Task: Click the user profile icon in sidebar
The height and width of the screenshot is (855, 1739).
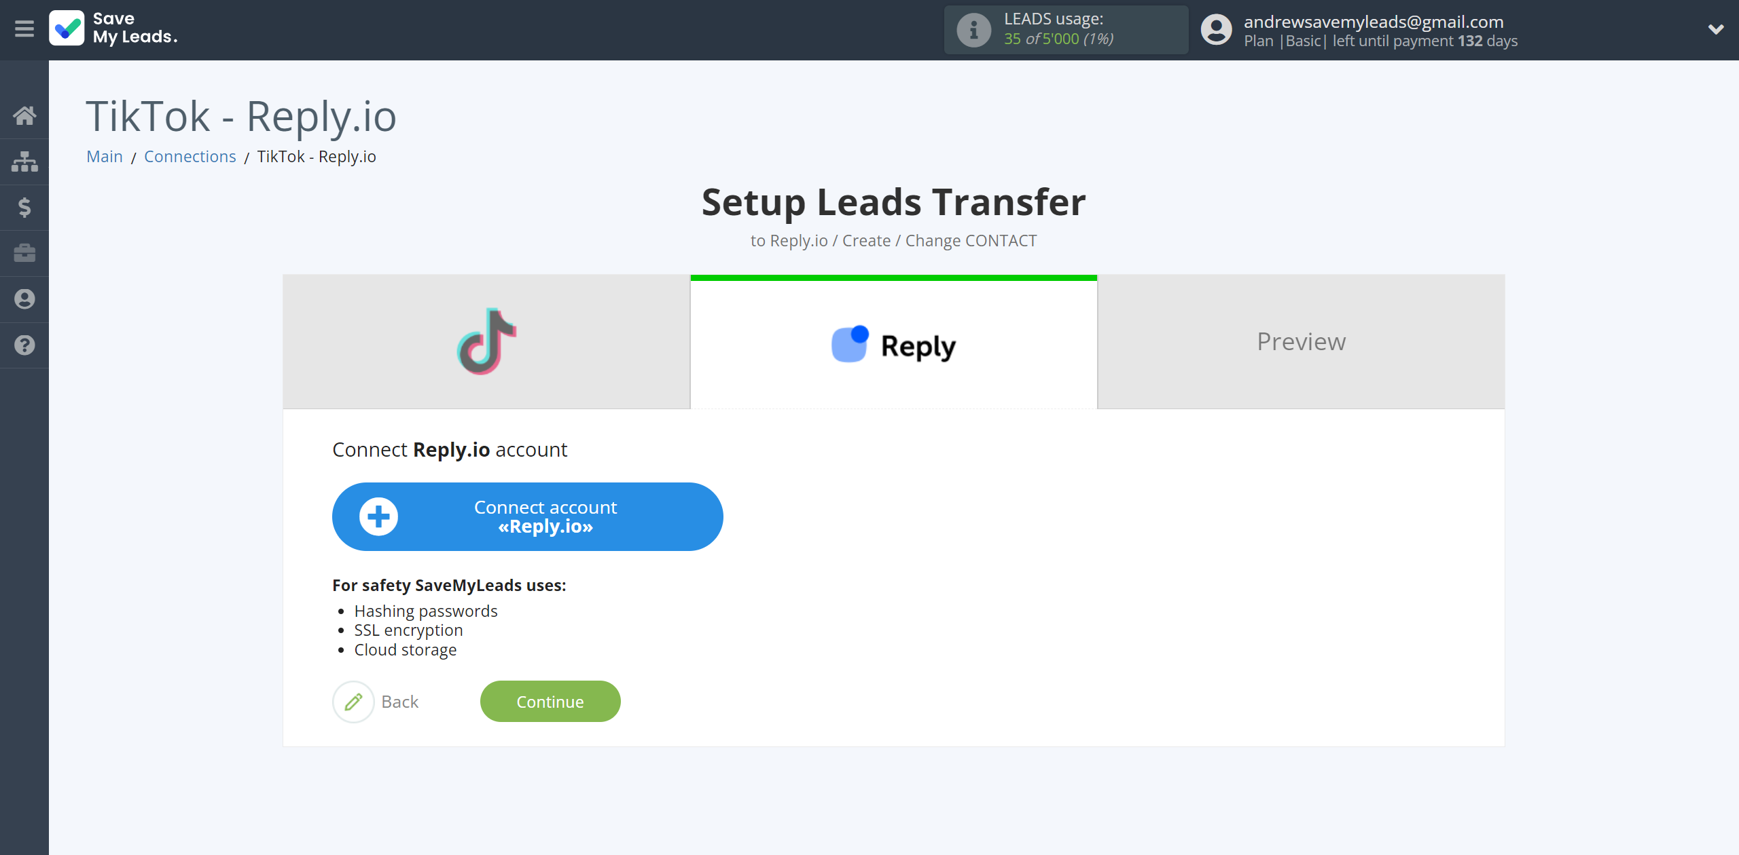Action: point(24,299)
